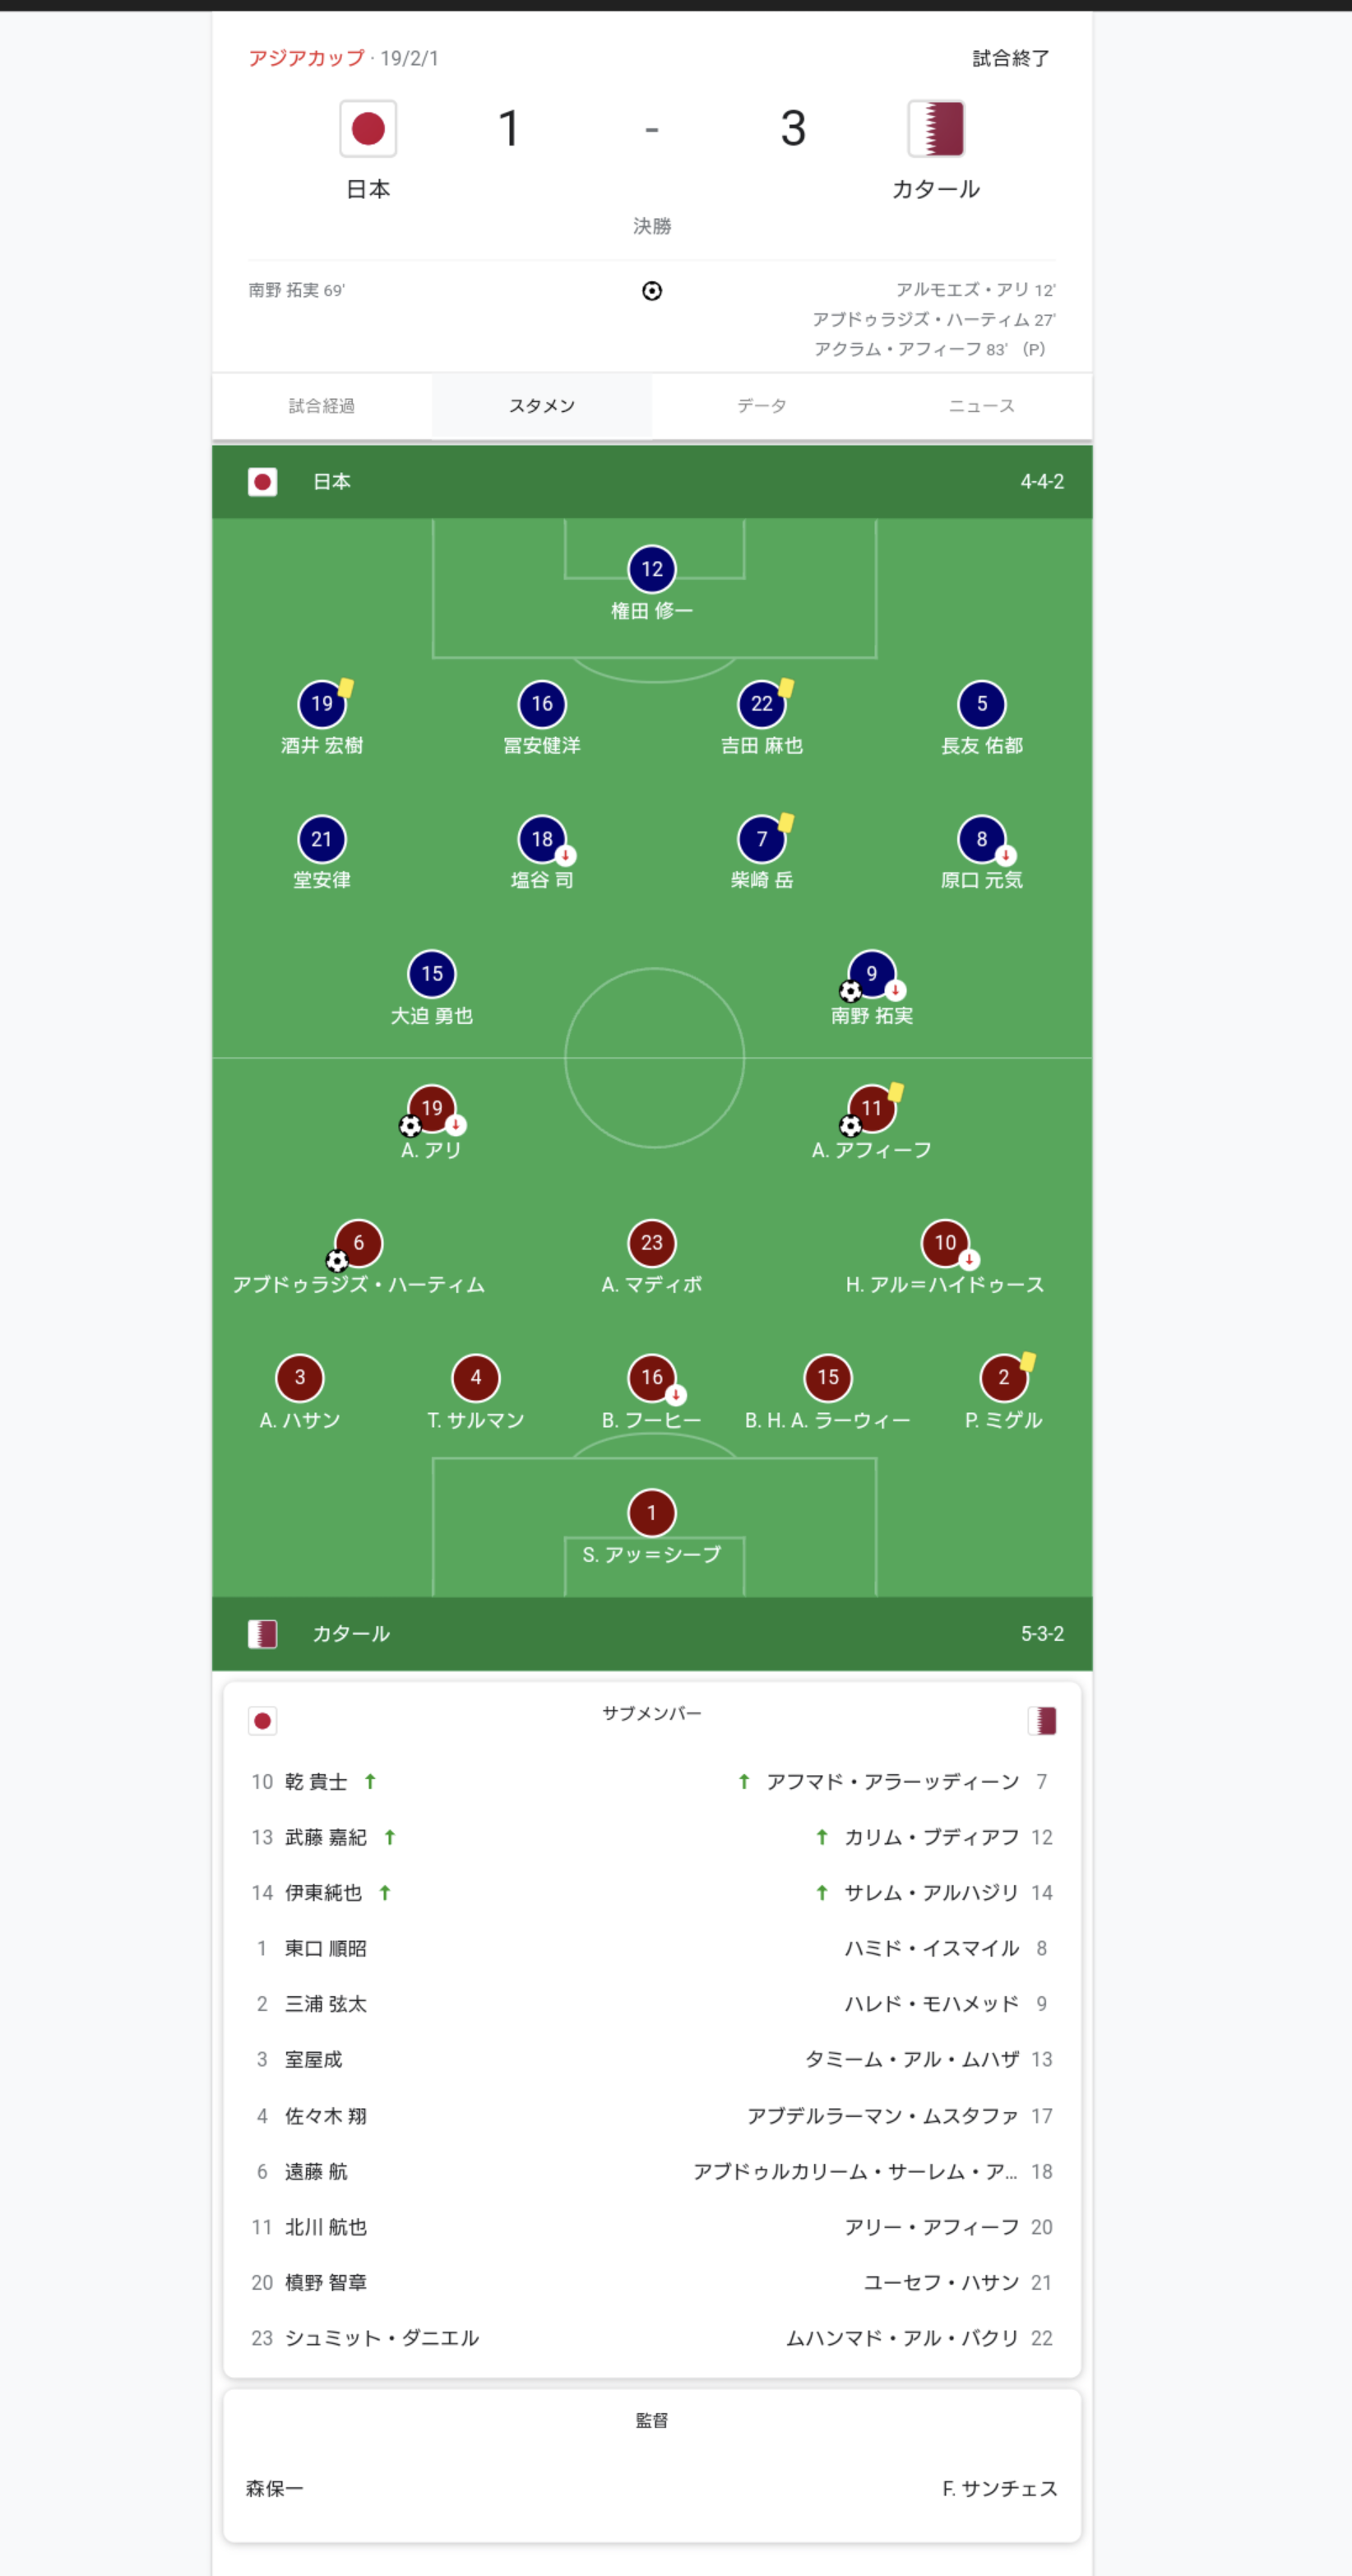Click the goal ball icon in scorers row
This screenshot has height=2576, width=1352.
[x=652, y=291]
